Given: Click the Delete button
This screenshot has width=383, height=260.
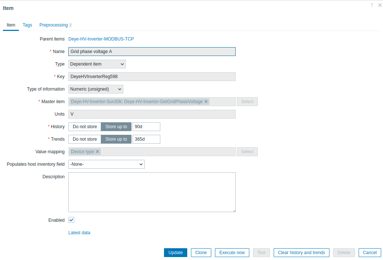Looking at the screenshot, I should point(344,253).
